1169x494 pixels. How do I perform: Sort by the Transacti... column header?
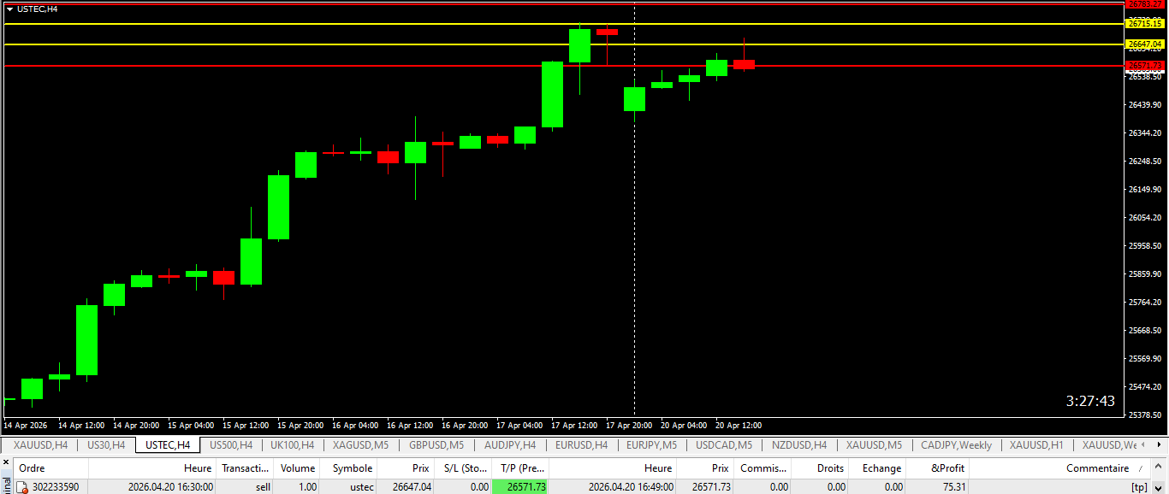coord(245,468)
